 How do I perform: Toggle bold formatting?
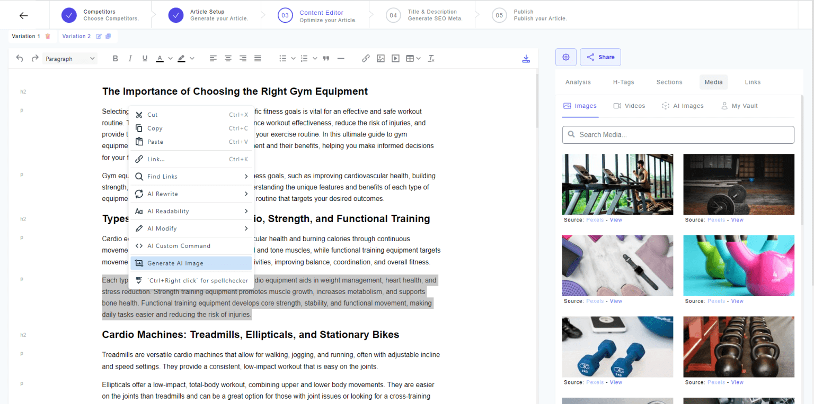(115, 59)
